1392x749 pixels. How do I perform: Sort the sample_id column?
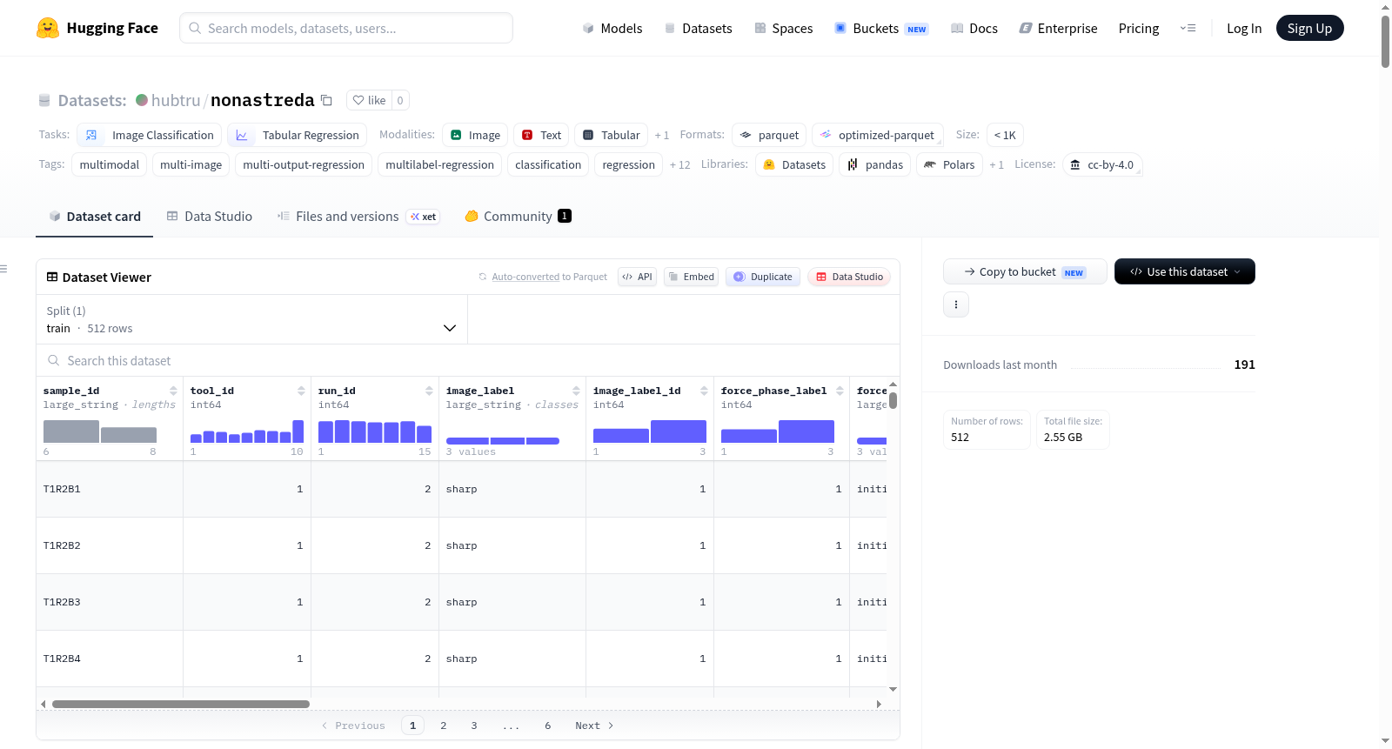[174, 391]
